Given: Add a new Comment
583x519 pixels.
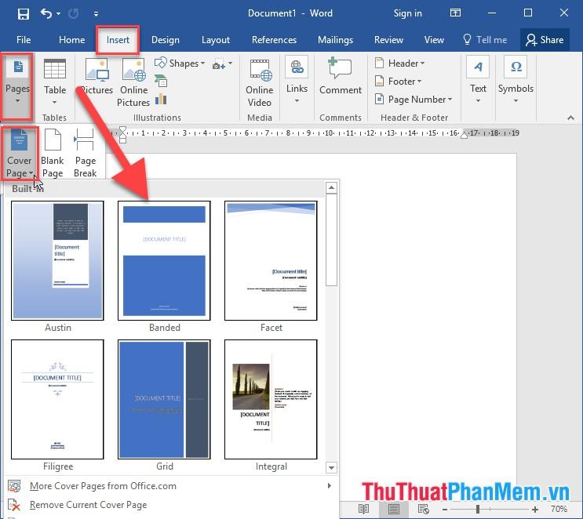Looking at the screenshot, I should point(341,75).
